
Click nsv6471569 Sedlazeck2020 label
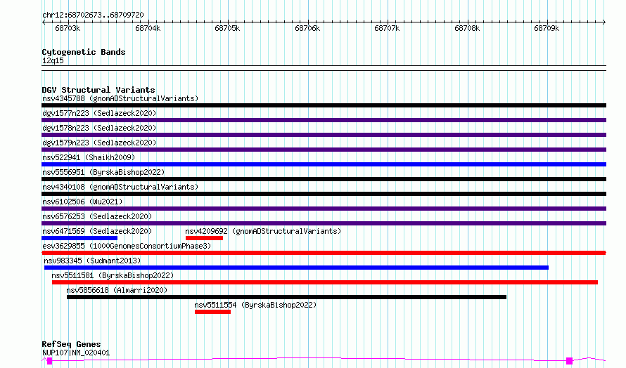coord(97,231)
